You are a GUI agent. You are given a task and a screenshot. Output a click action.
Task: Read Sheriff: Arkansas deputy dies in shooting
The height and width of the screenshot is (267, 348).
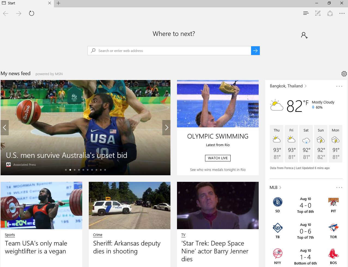pos(127,247)
